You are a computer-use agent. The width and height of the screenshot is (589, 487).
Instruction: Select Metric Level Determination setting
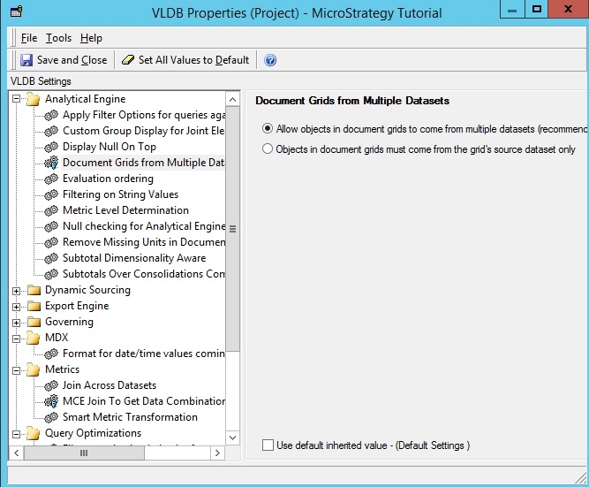coord(125,210)
